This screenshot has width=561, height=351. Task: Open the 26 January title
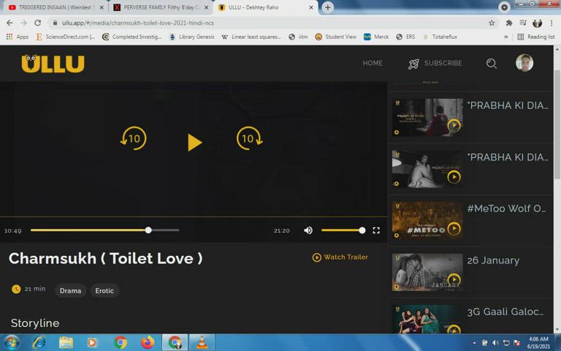coord(493,260)
